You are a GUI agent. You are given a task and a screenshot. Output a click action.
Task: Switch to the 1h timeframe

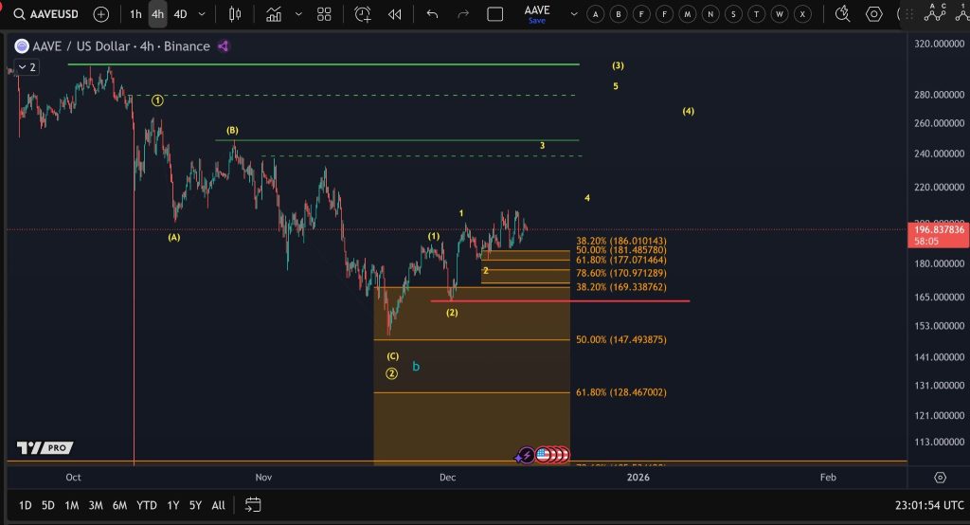135,14
